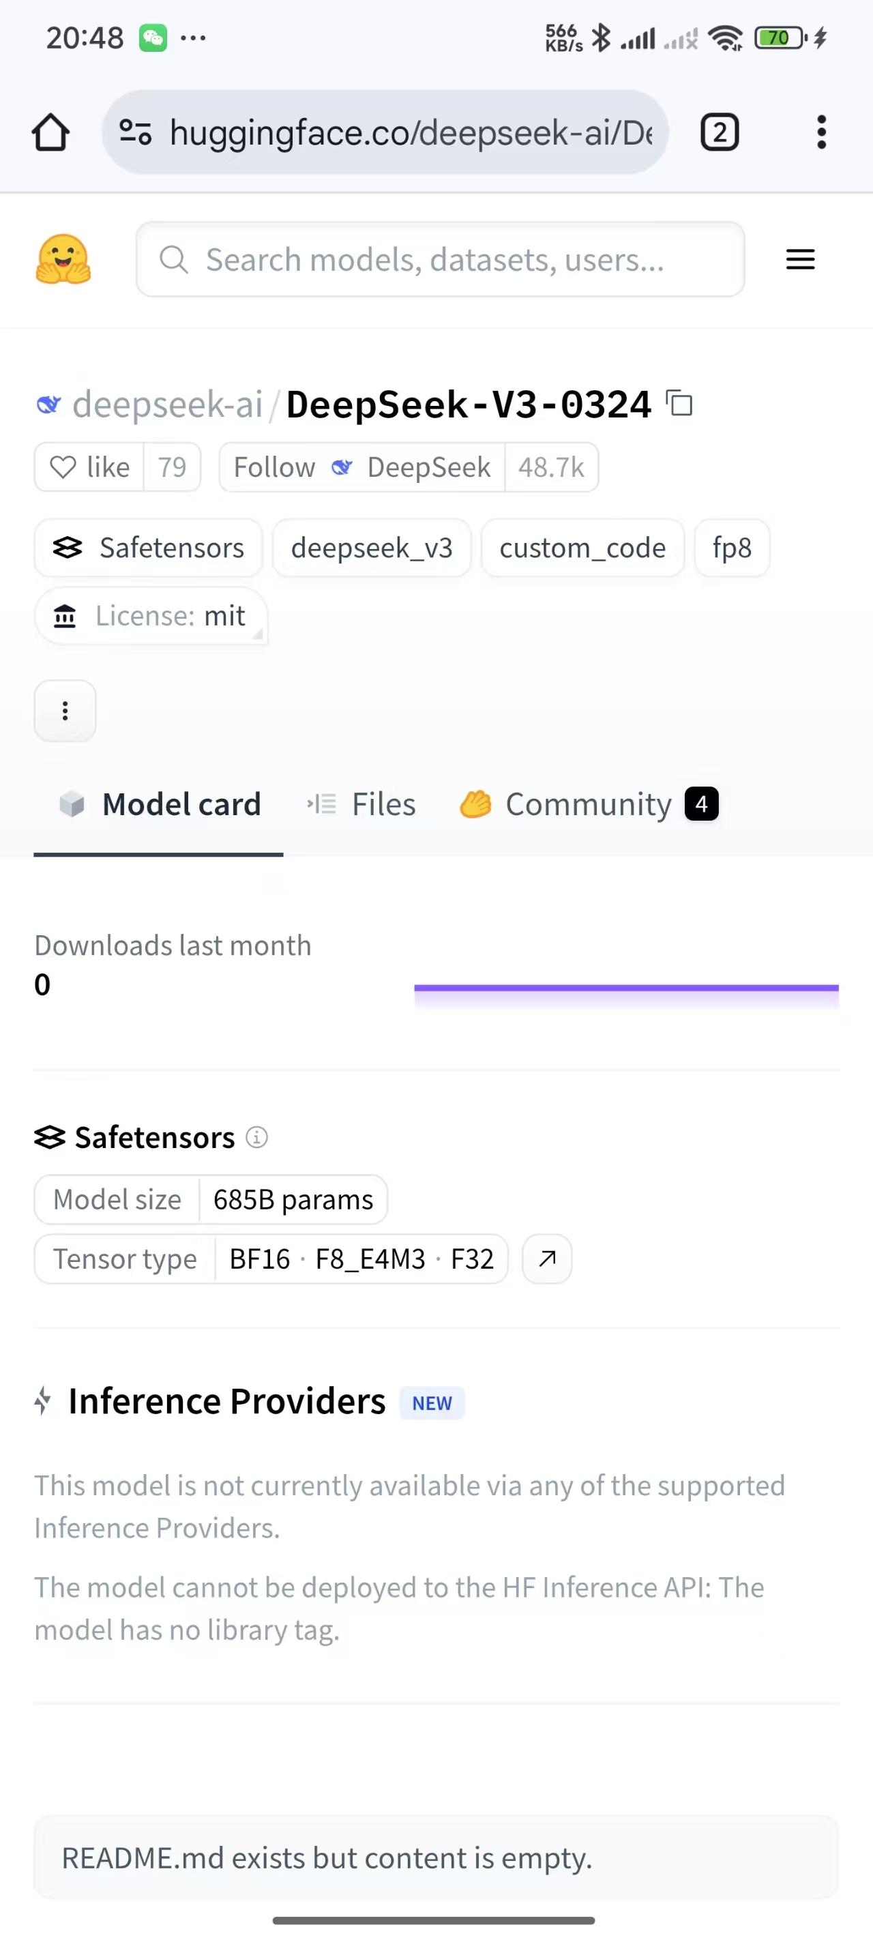Open the hamburger navigation menu
The height and width of the screenshot is (1940, 873).
click(x=800, y=259)
